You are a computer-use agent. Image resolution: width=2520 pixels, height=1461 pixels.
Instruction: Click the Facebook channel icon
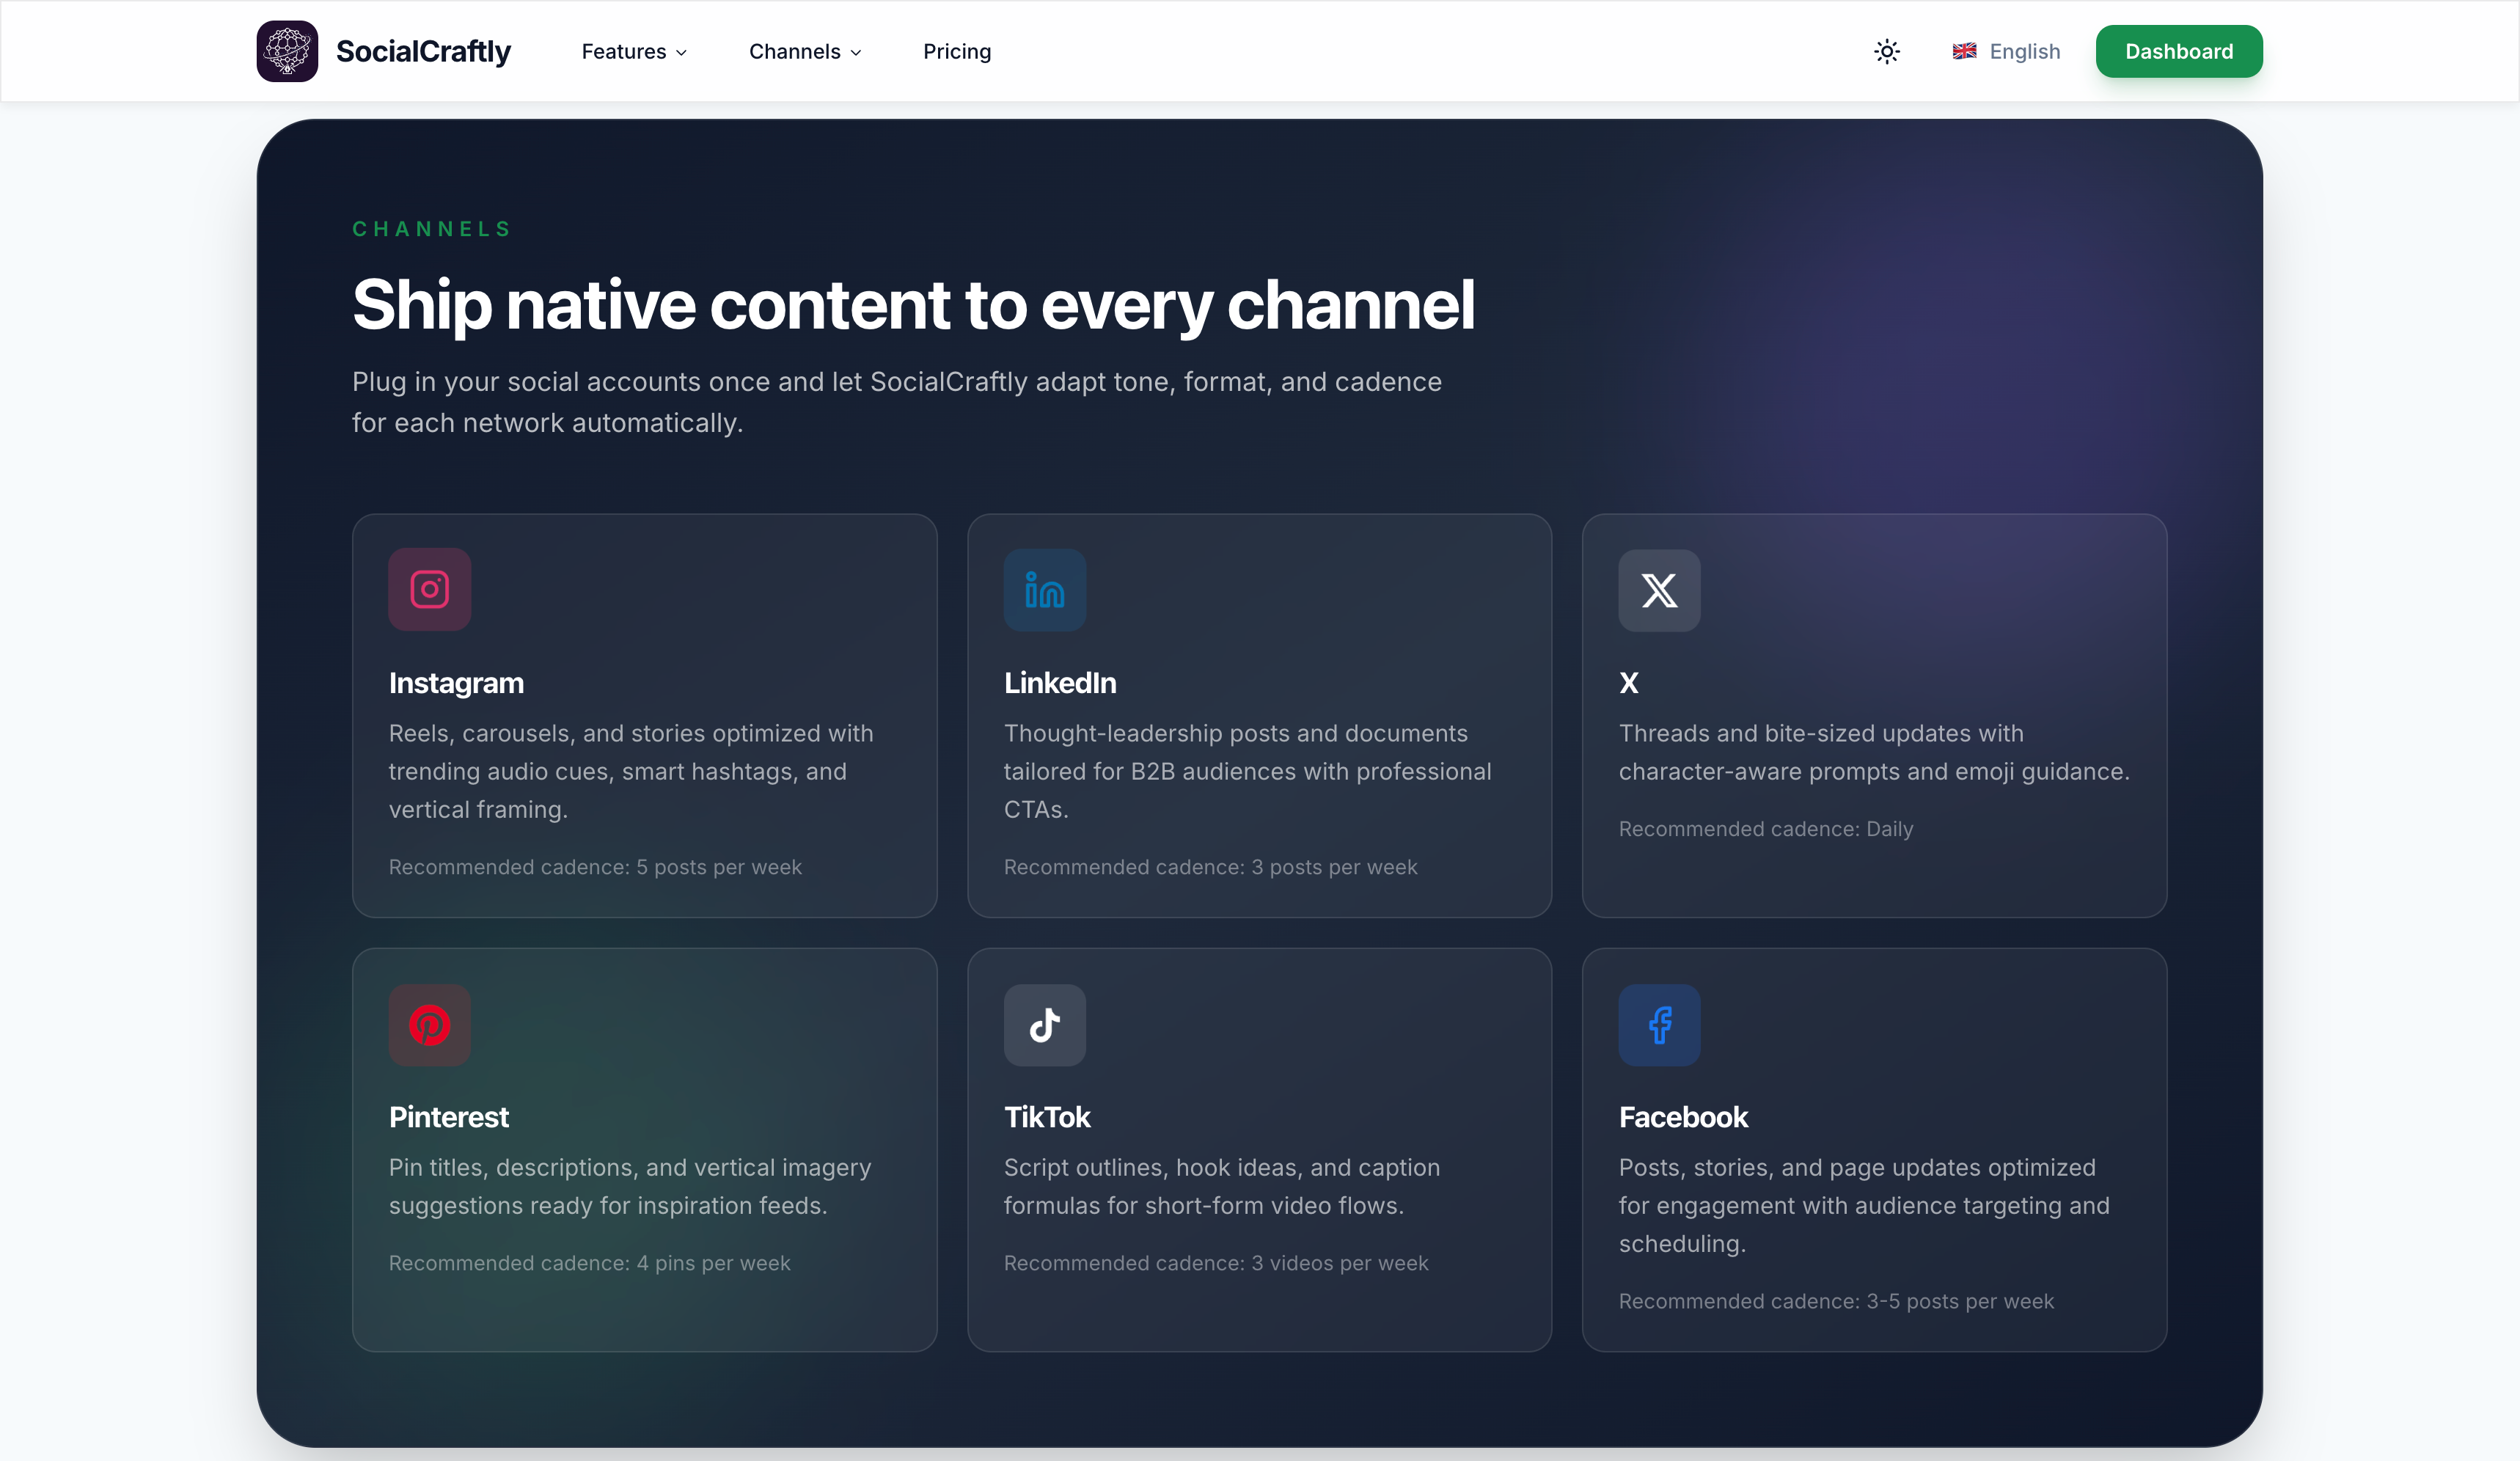1659,1024
